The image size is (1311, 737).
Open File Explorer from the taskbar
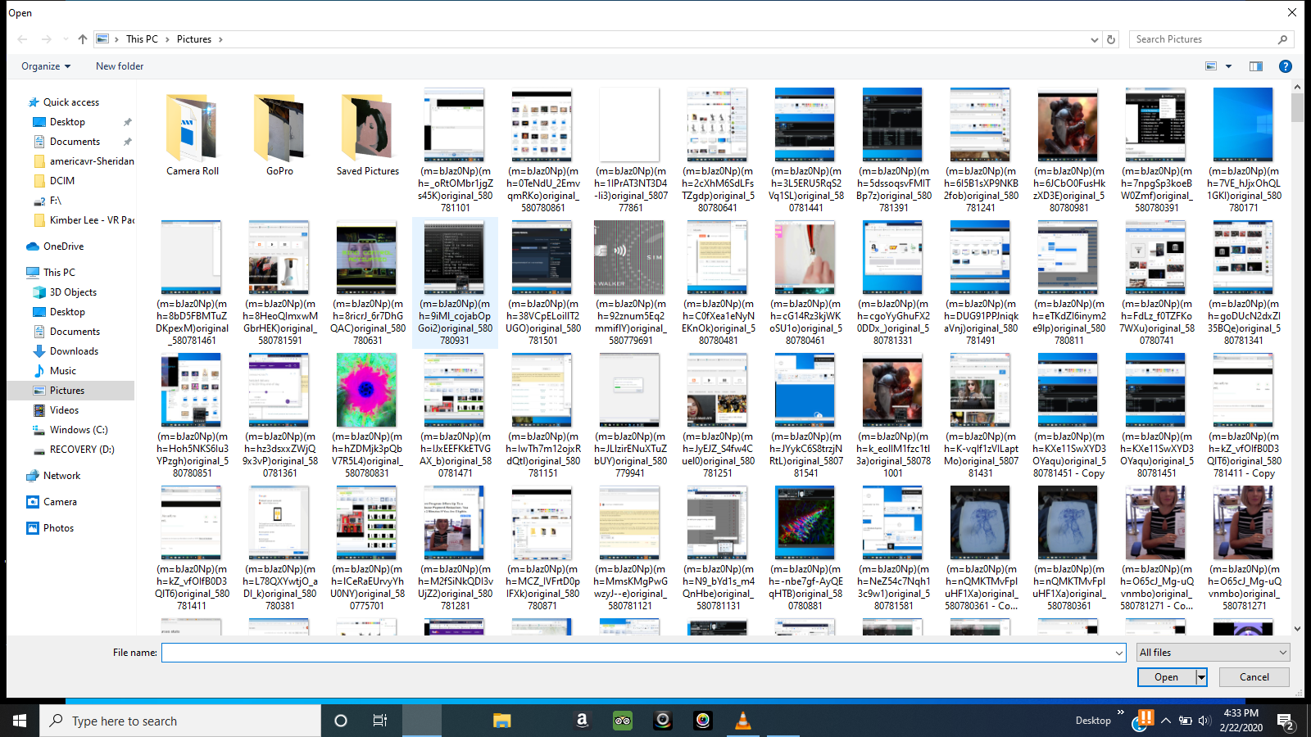[501, 721]
